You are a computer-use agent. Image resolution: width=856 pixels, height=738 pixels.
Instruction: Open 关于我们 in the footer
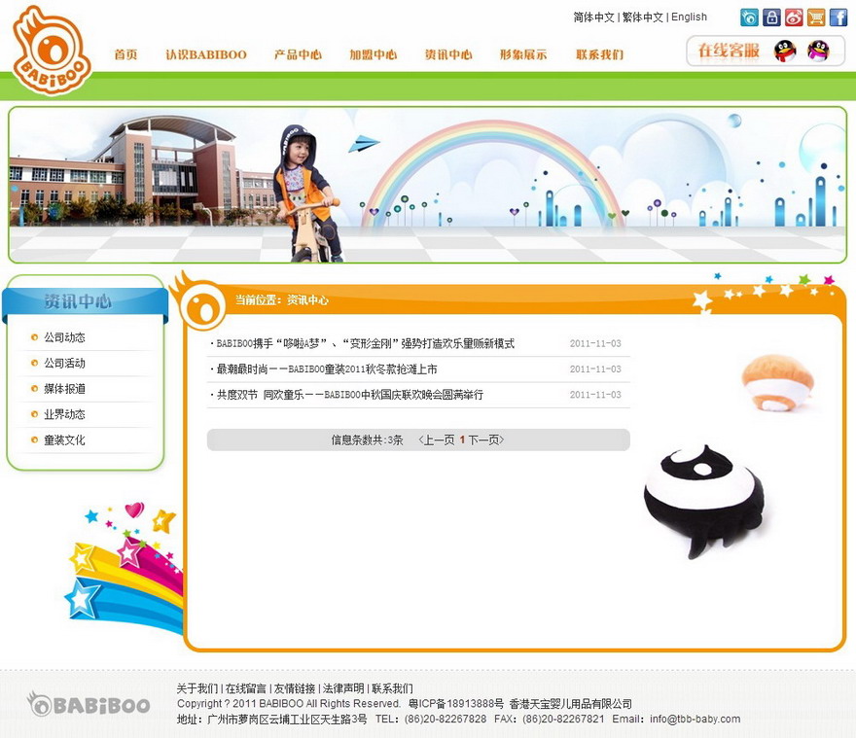pyautogui.click(x=196, y=688)
